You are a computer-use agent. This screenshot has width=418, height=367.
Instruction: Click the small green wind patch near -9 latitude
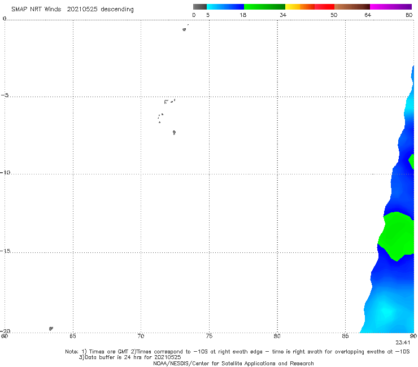[x=412, y=161]
